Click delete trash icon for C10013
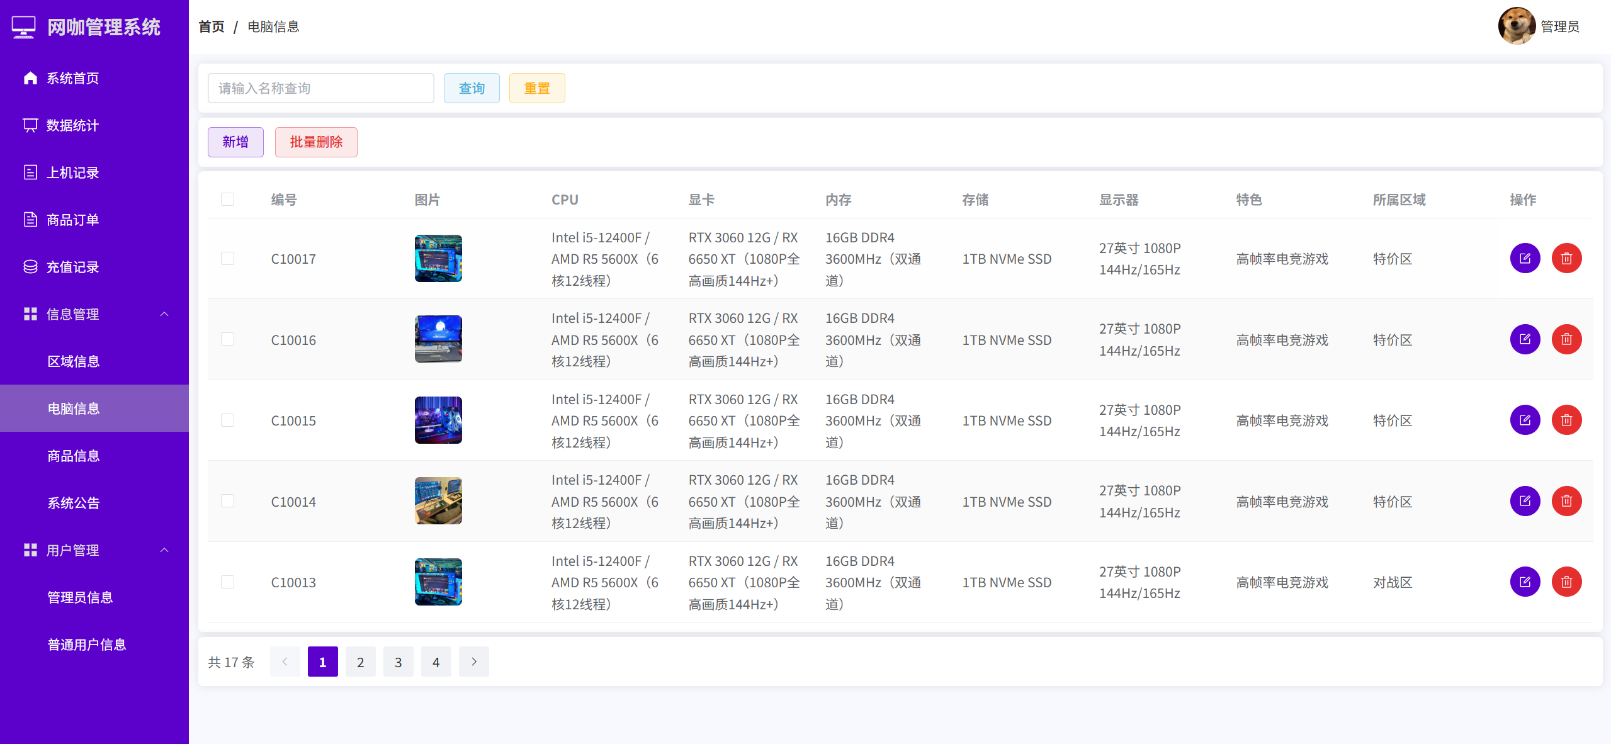 tap(1566, 582)
